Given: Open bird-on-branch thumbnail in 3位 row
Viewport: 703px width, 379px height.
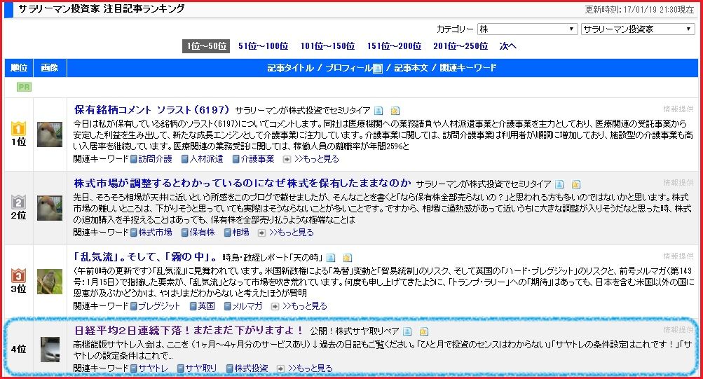Looking at the screenshot, I should click(50, 282).
